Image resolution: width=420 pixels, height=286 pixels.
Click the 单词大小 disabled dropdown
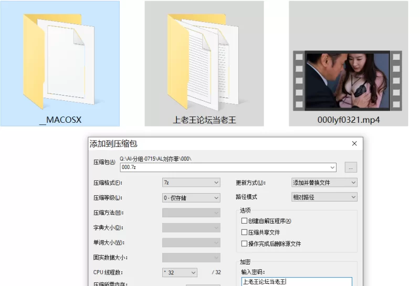[191, 243]
